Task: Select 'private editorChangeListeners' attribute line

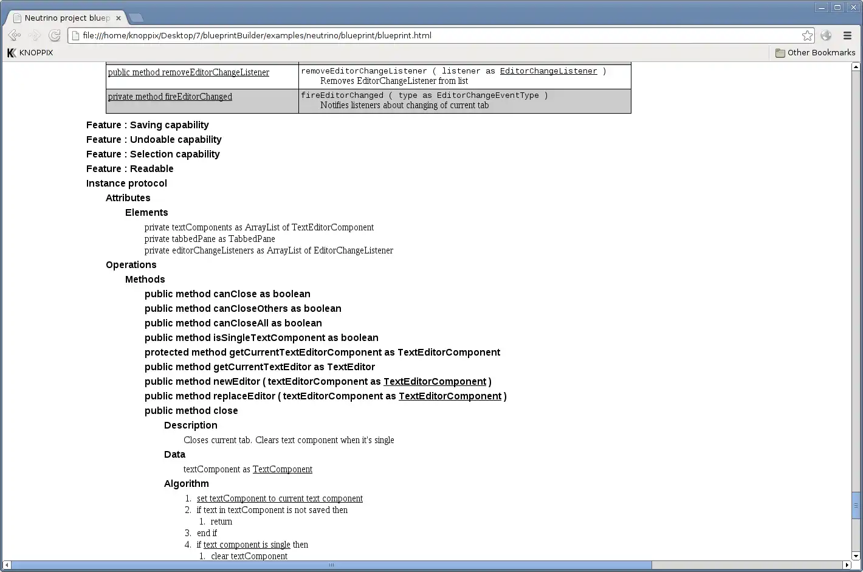Action: pyautogui.click(x=269, y=250)
